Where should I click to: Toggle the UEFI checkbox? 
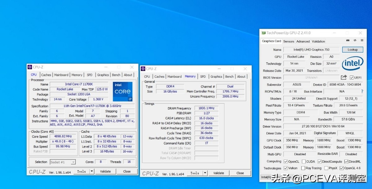click(x=352, y=78)
